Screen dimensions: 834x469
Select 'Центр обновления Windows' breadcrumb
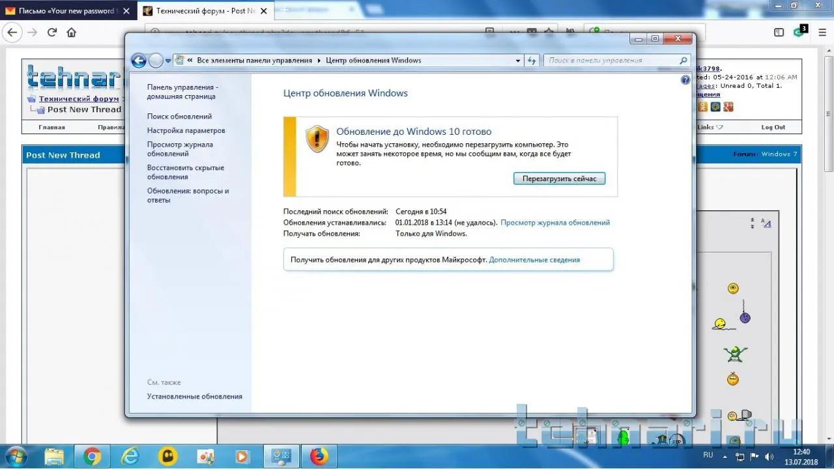373,61
